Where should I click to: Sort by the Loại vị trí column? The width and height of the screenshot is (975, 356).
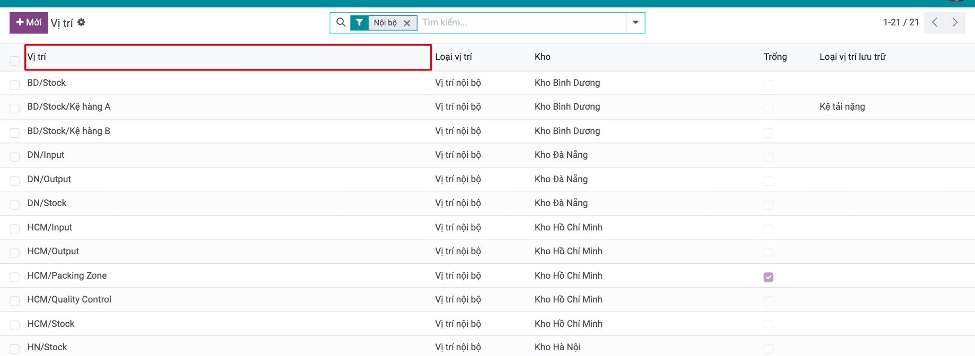click(x=454, y=57)
